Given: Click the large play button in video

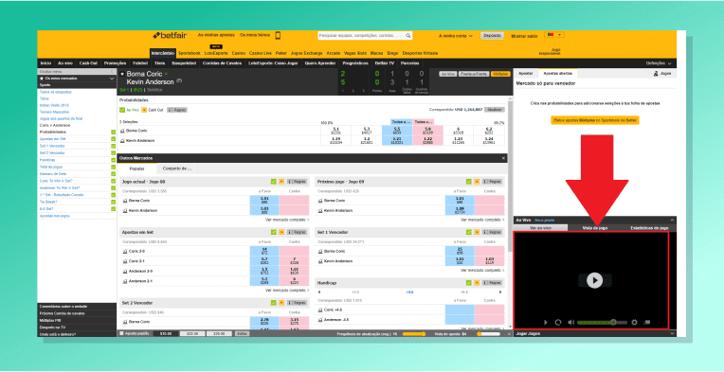Looking at the screenshot, I should click(x=595, y=280).
